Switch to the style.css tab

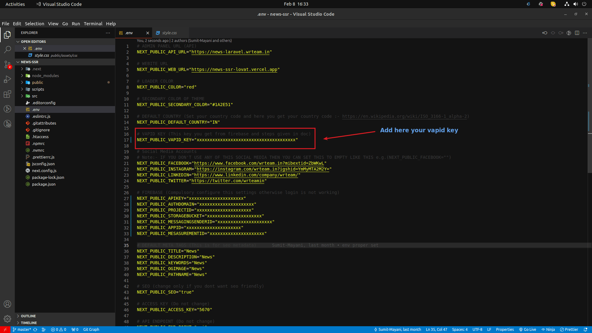(169, 33)
